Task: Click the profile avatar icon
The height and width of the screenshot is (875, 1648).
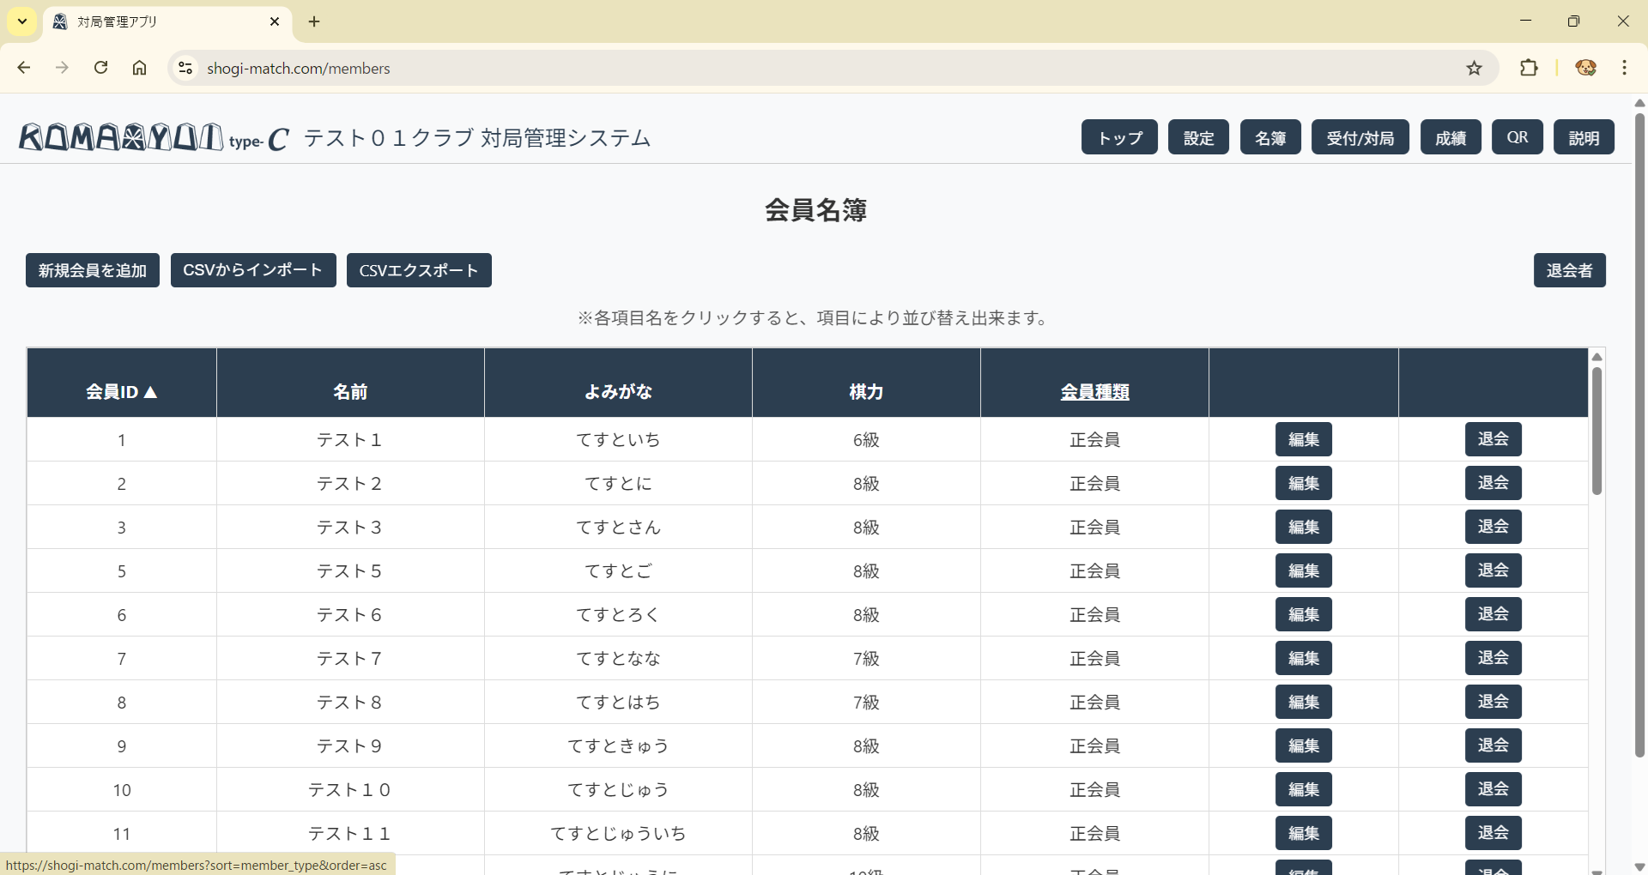Action: coord(1585,68)
